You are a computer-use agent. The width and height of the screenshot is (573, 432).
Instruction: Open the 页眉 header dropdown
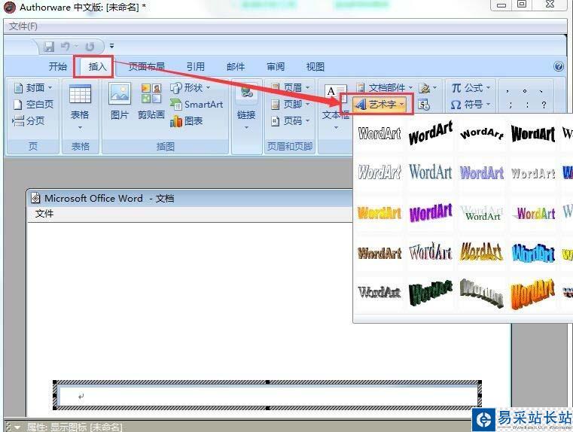(291, 87)
